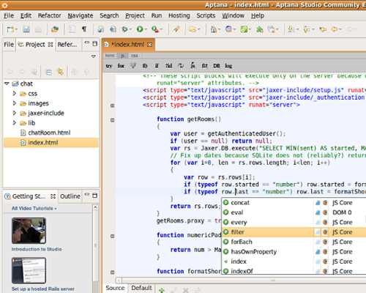The width and height of the screenshot is (366, 293).
Task: Switch to the Refer... tab
Action: coord(67,45)
